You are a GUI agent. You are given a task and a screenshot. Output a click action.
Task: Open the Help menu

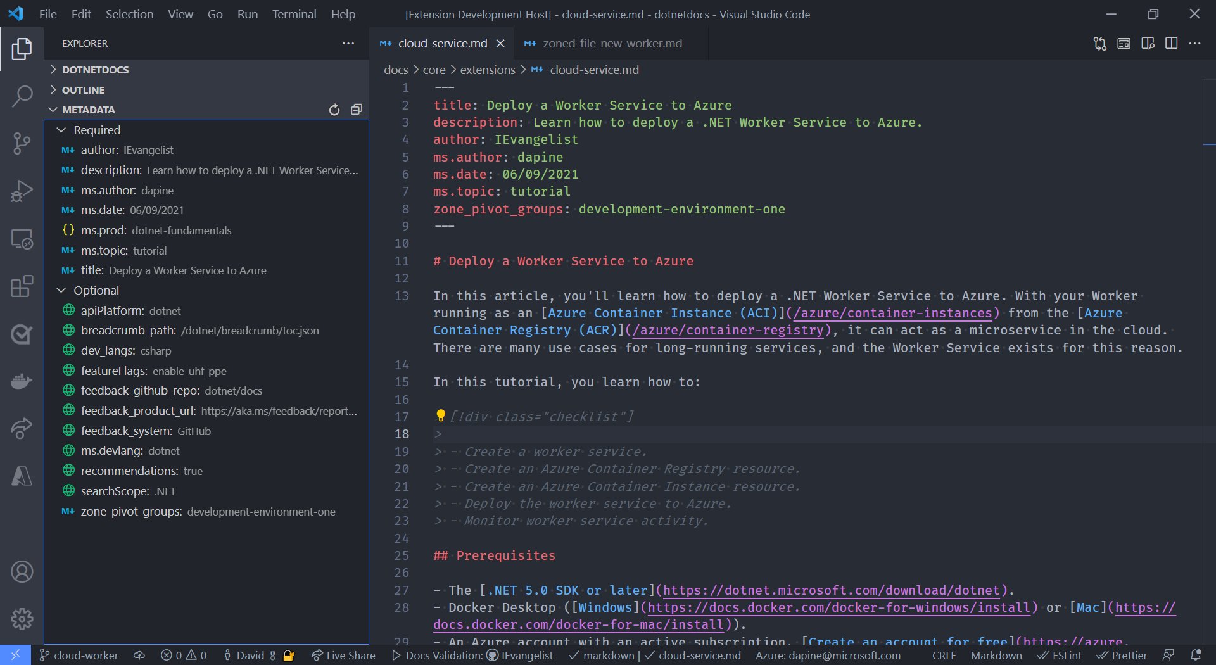point(343,14)
